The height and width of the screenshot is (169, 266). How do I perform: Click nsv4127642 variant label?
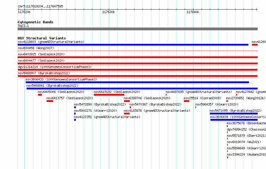(x=251, y=92)
